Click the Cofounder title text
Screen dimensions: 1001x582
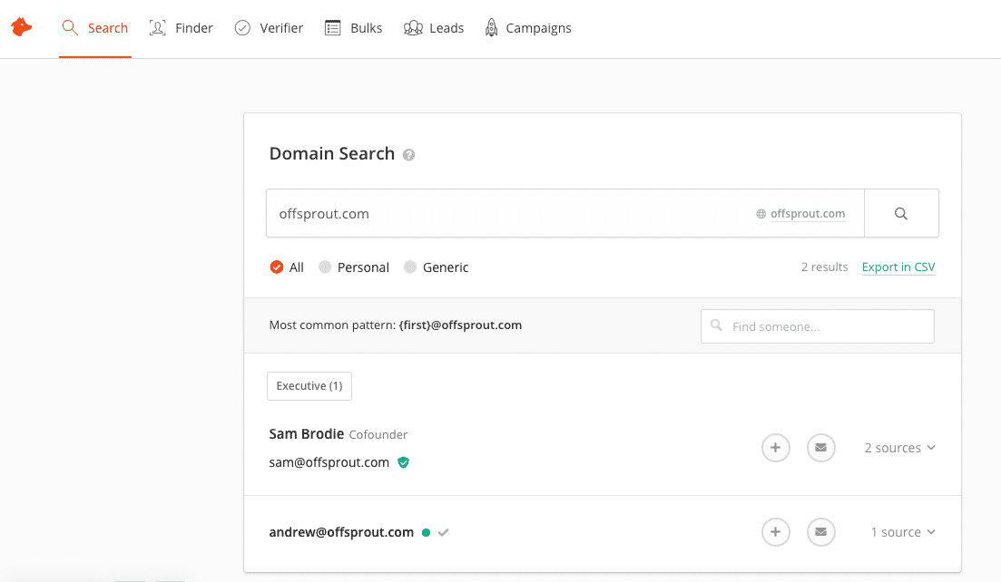tap(378, 435)
